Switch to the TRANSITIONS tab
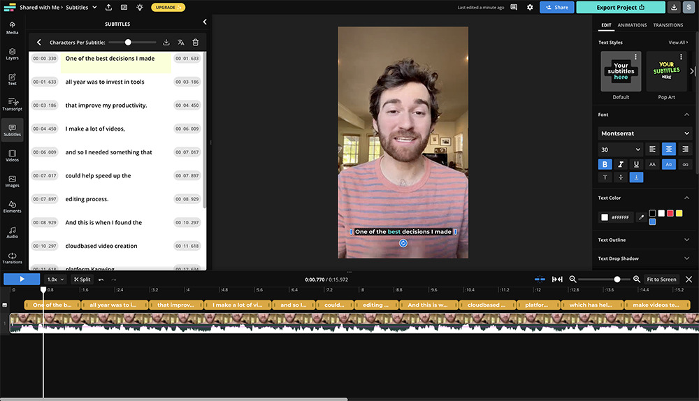Image resolution: width=699 pixels, height=401 pixels. pyautogui.click(x=668, y=25)
